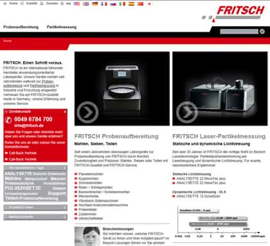Click the Branchenlösungen person thumbnail

(87, 236)
